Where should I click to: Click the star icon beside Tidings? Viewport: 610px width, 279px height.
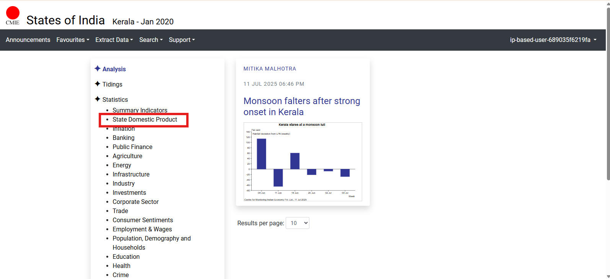(98, 84)
